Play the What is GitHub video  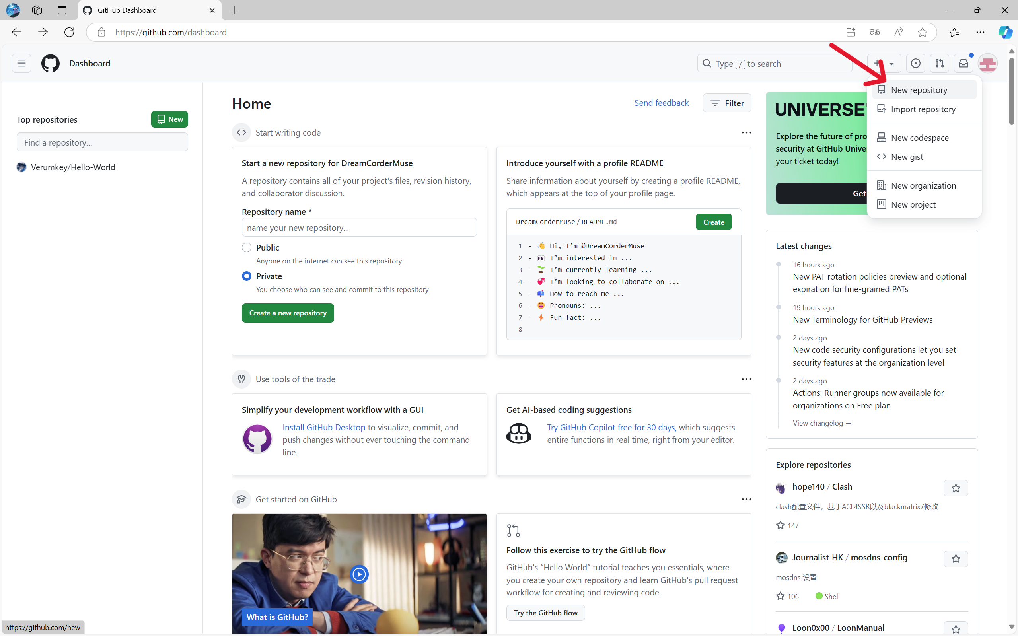pyautogui.click(x=359, y=574)
